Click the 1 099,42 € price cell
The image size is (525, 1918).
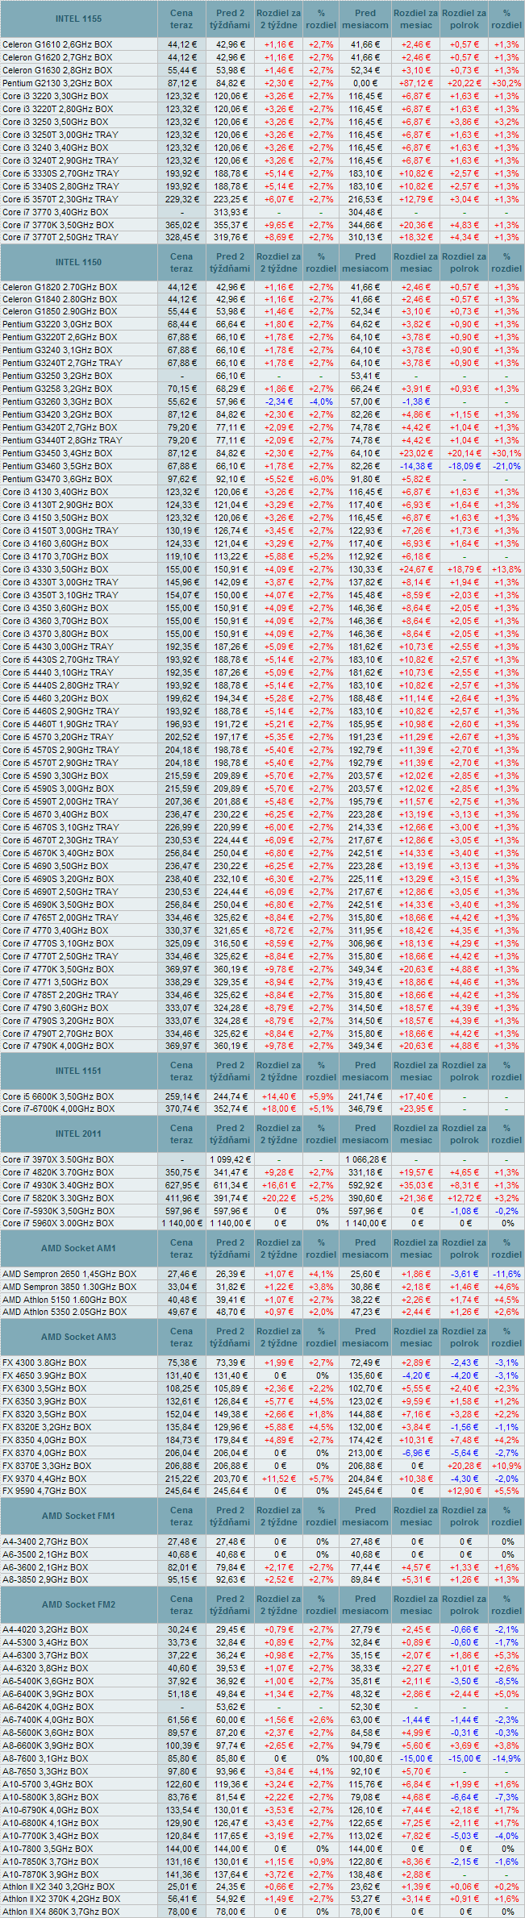231,1159
